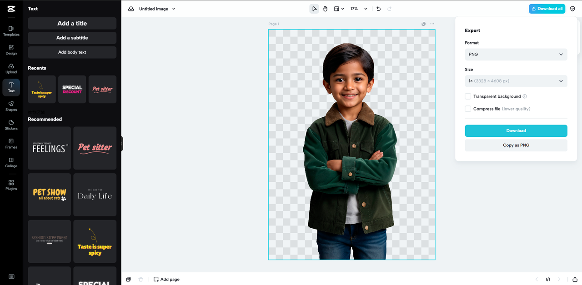Switch to the Templates tab
Image resolution: width=582 pixels, height=285 pixels.
[x=11, y=31]
